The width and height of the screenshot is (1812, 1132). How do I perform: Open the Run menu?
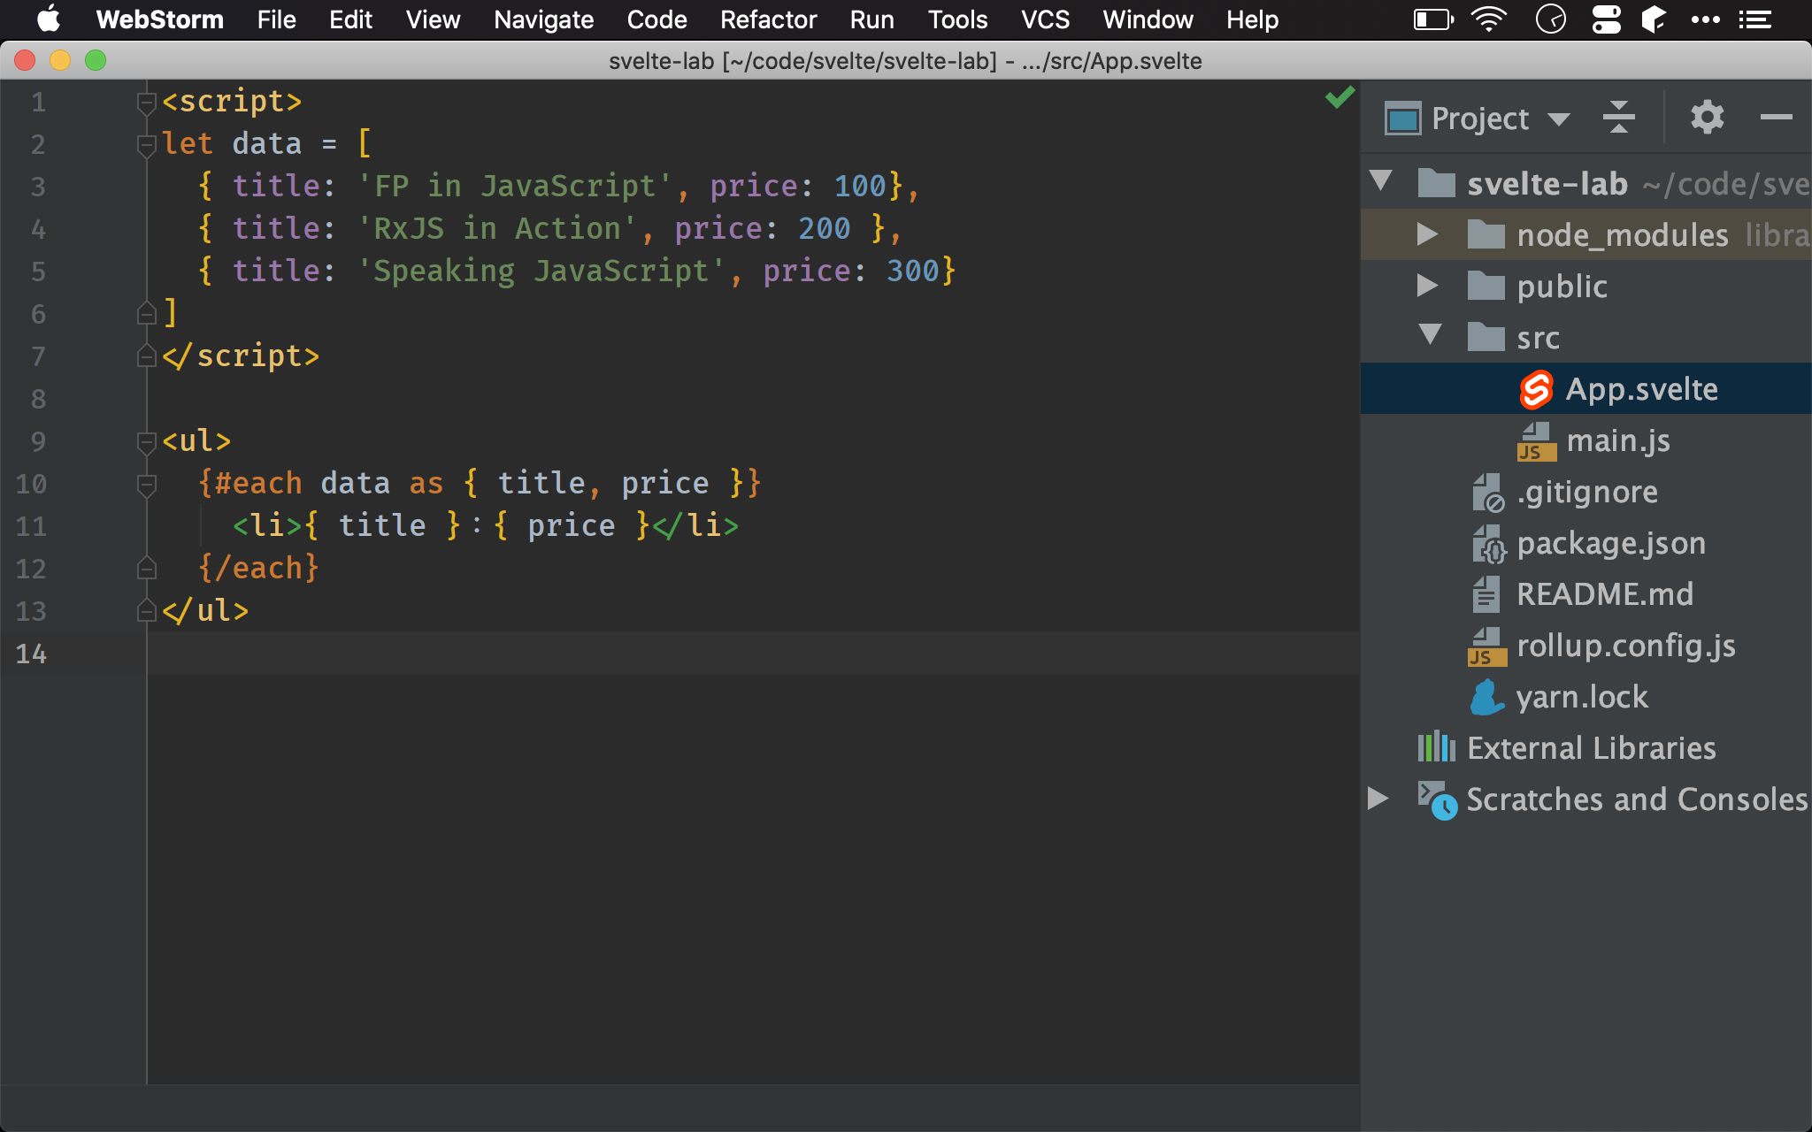(871, 19)
